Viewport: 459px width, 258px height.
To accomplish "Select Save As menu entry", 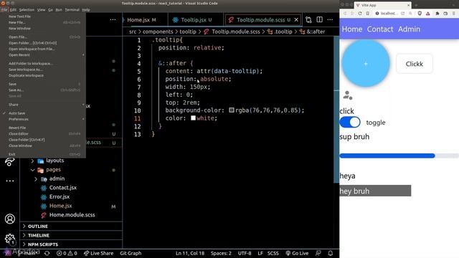I will (43, 90).
